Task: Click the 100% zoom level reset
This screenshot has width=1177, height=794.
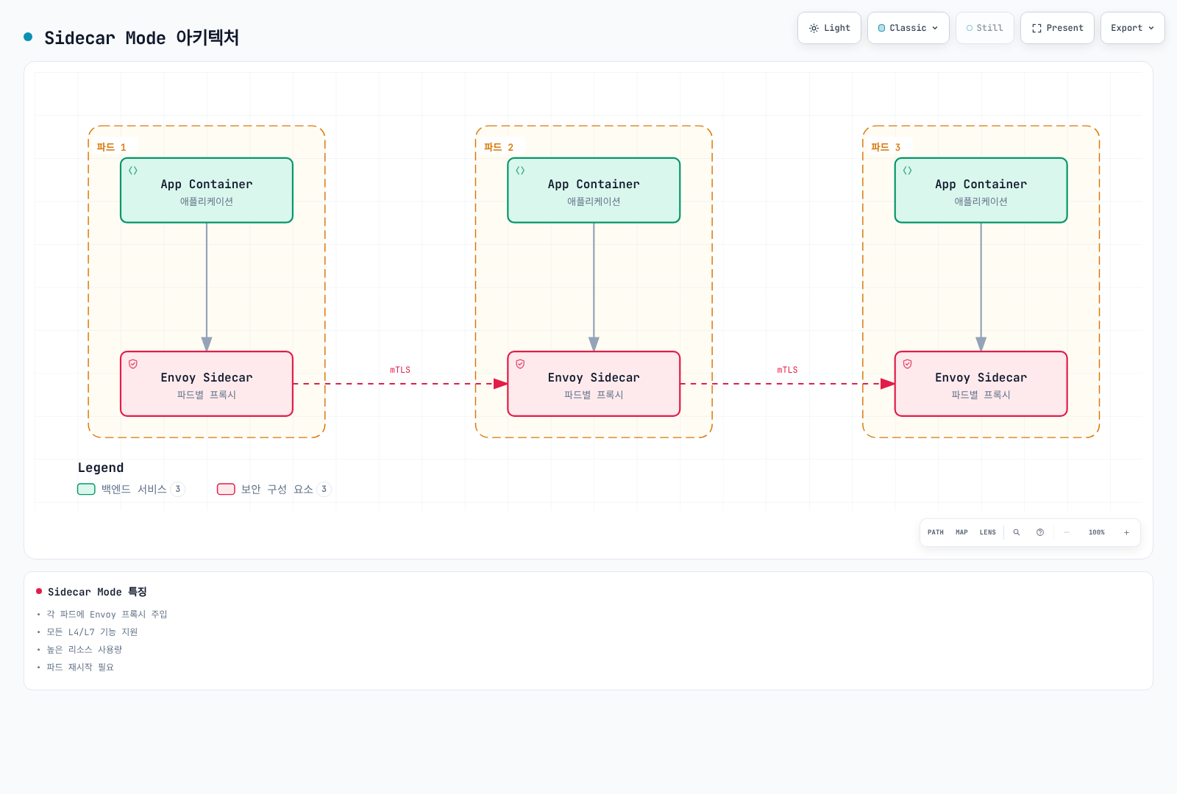Action: tap(1096, 532)
